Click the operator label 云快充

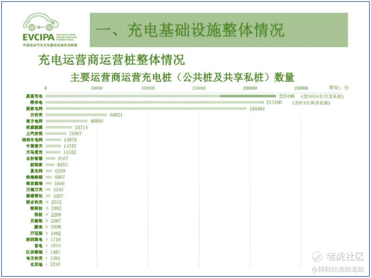tap(36, 115)
